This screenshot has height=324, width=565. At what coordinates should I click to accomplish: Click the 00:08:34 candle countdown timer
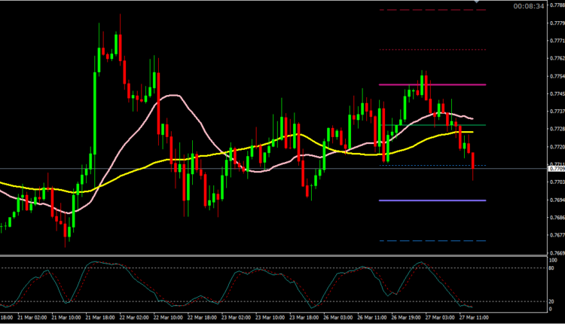click(x=529, y=6)
